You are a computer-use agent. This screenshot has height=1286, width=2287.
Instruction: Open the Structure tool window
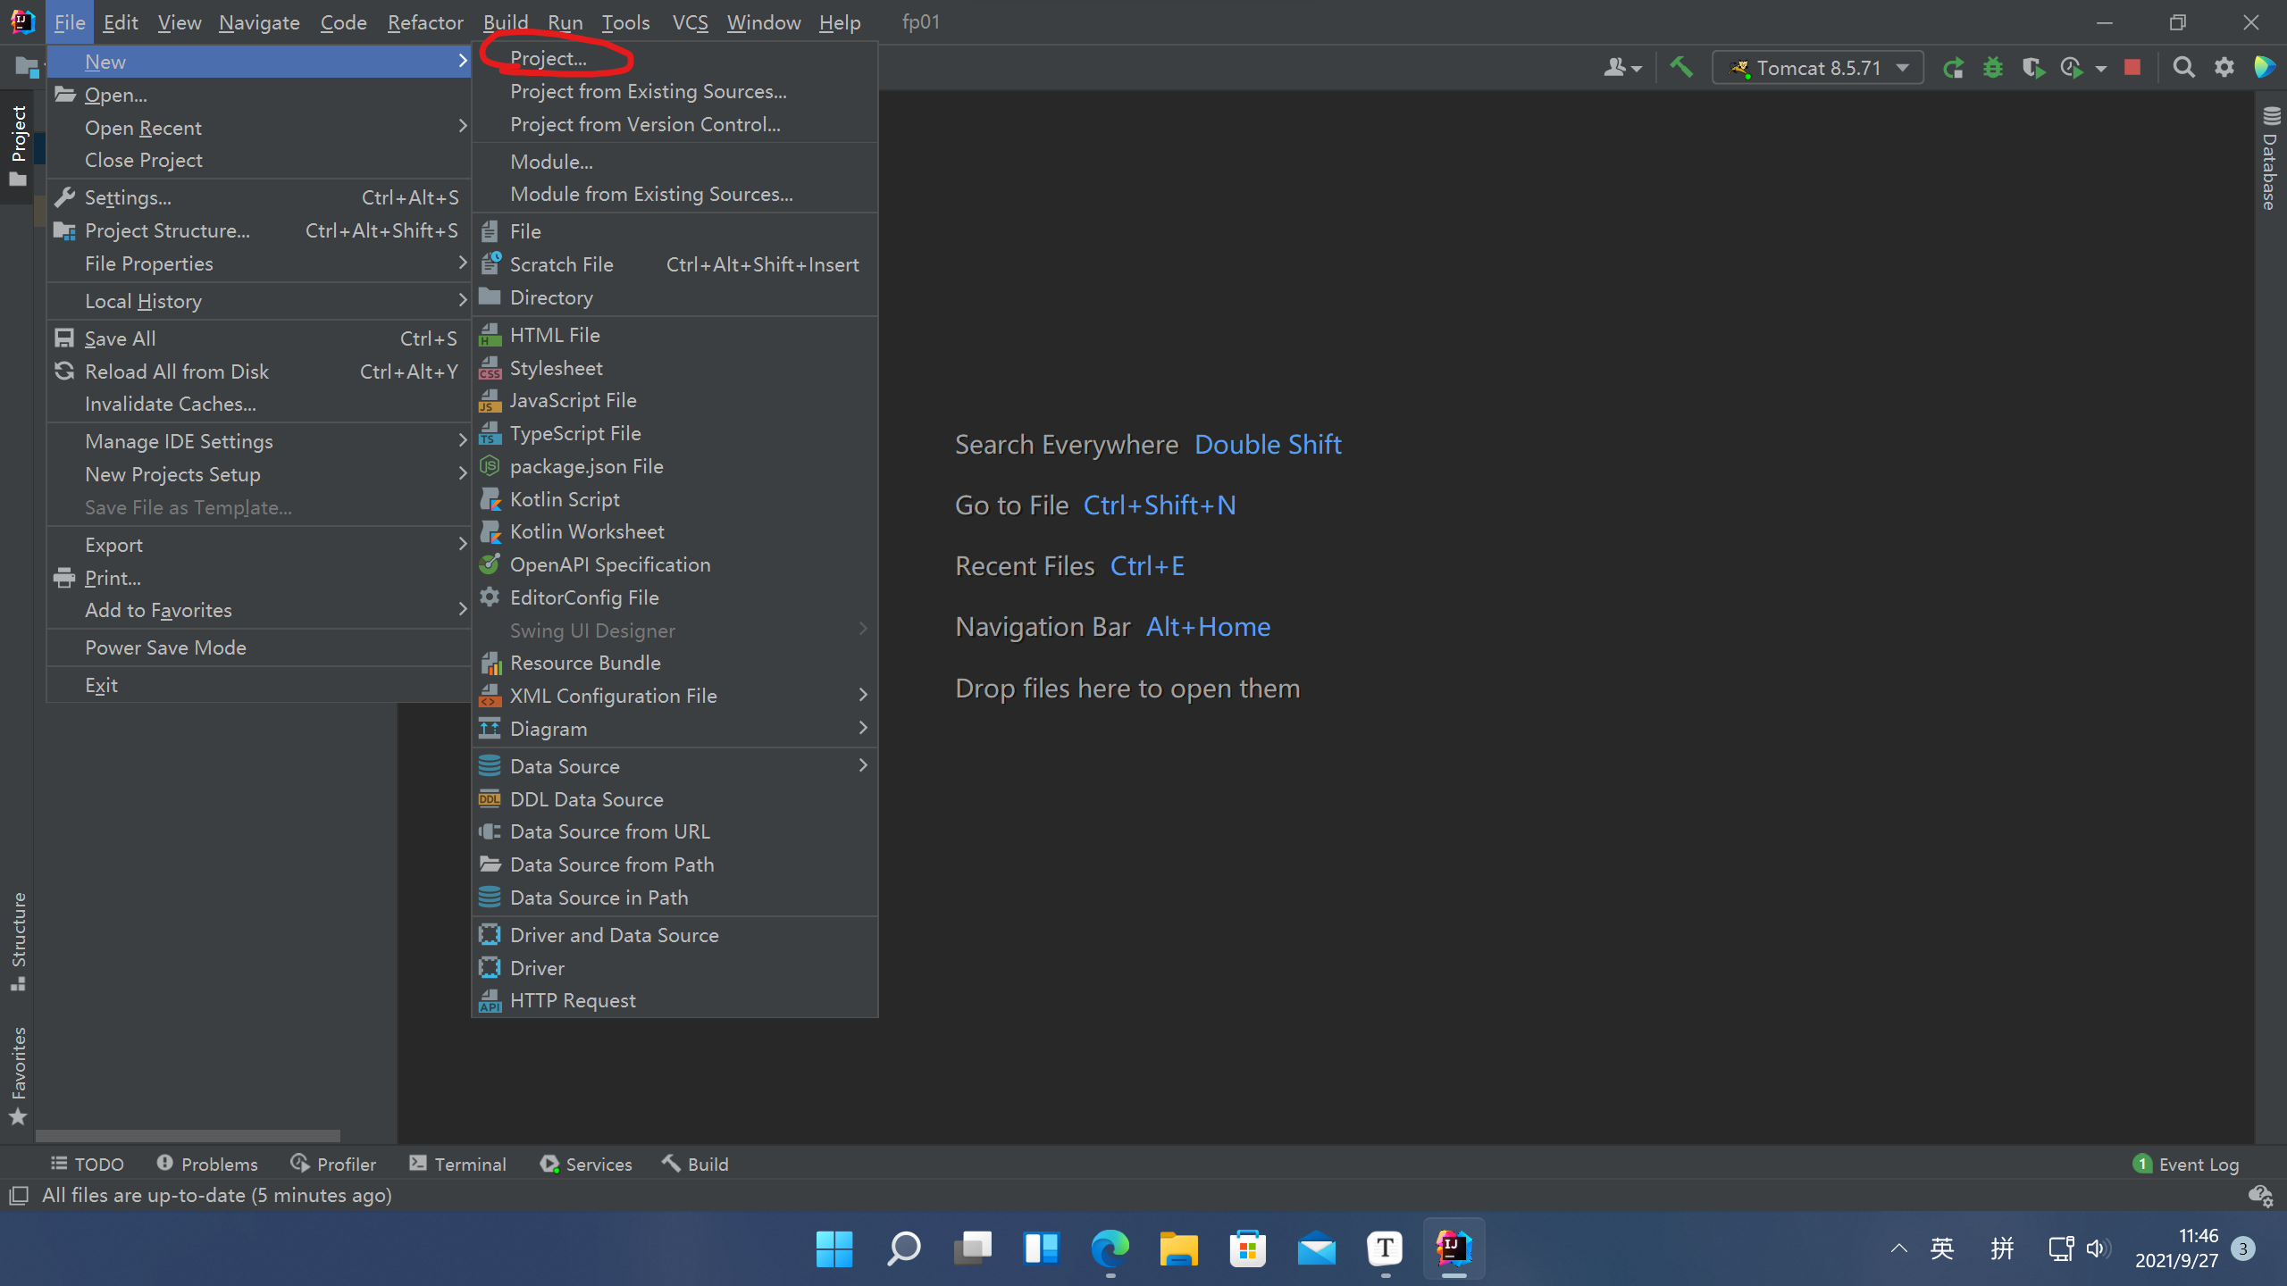18,941
